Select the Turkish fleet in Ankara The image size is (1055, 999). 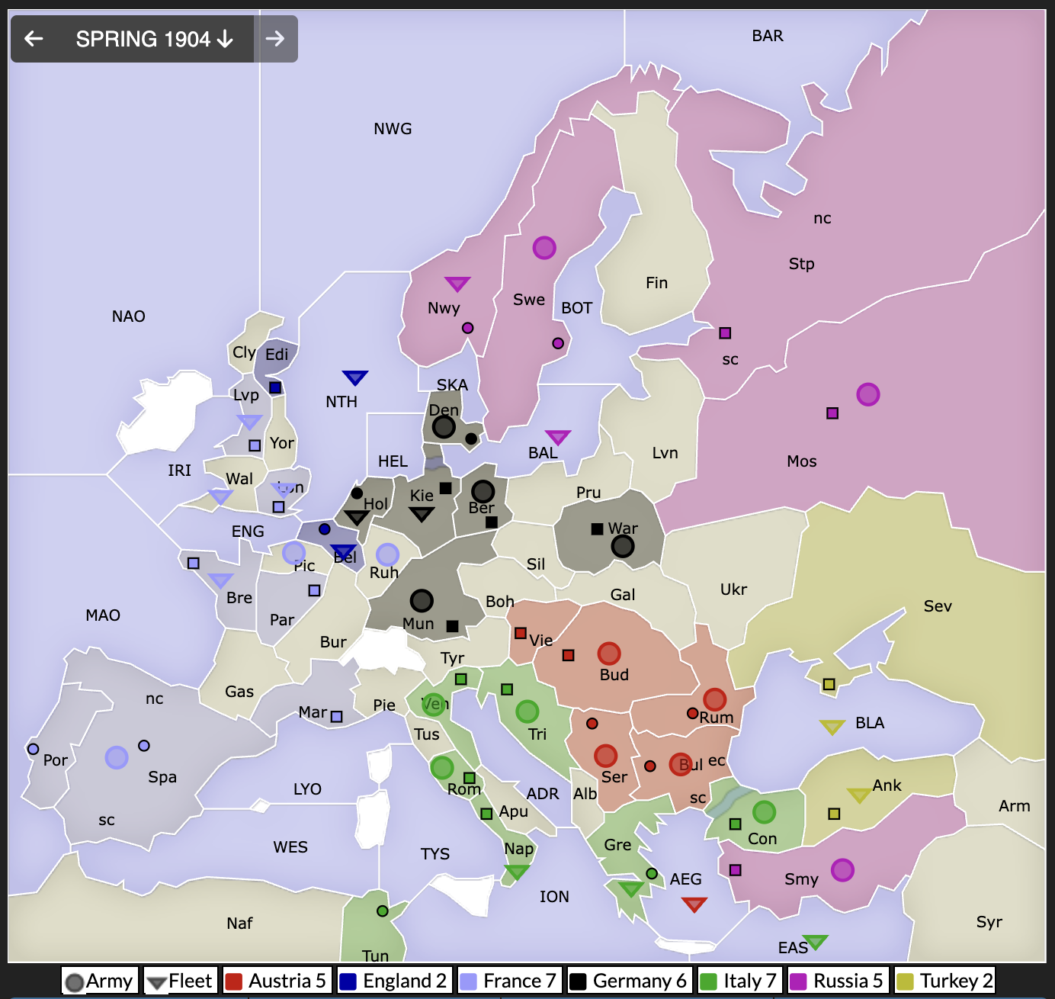point(860,795)
